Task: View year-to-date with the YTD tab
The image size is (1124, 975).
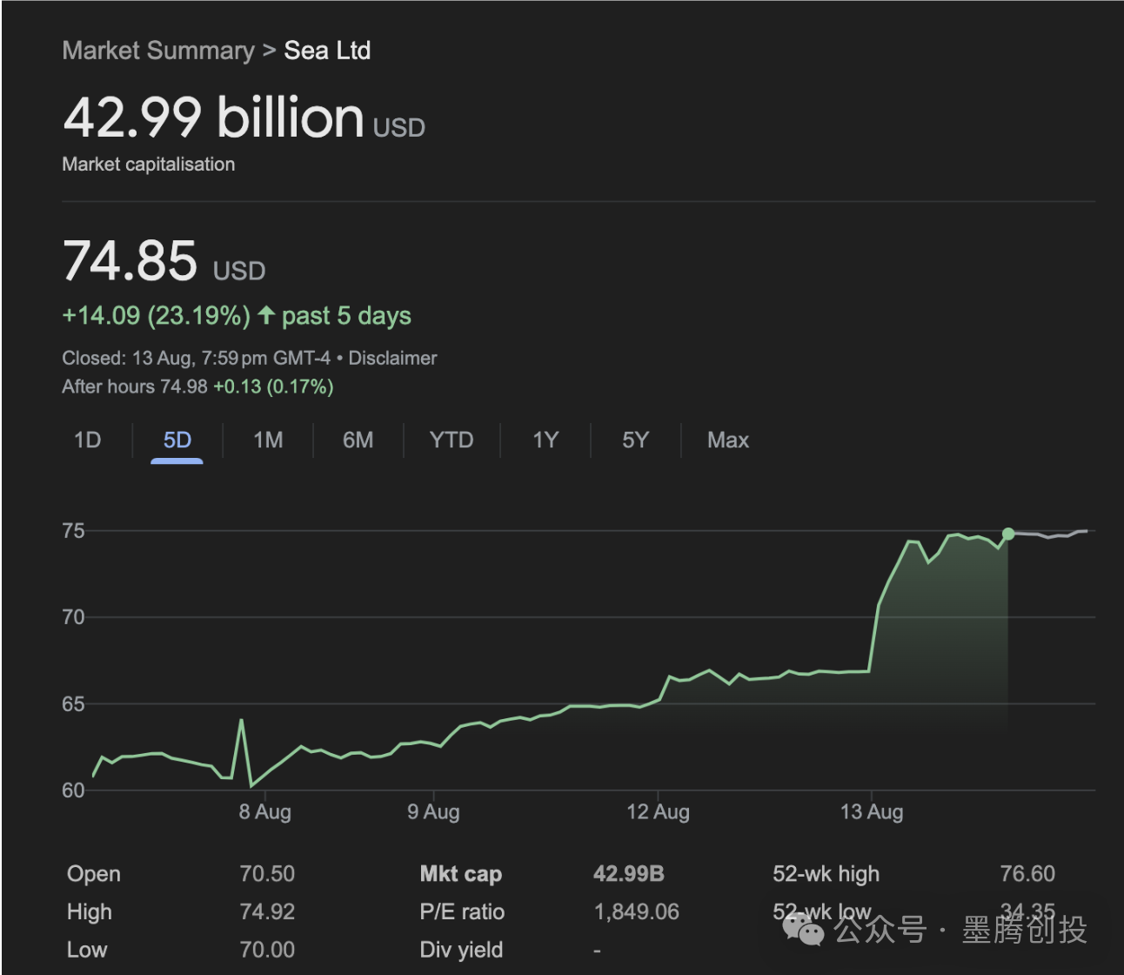Action: click(x=451, y=440)
